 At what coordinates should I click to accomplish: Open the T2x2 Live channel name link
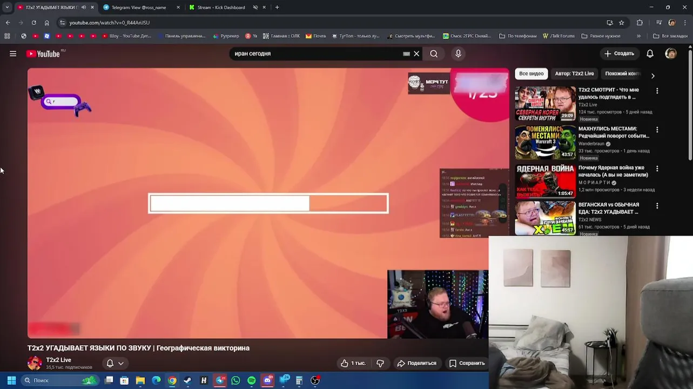58,360
